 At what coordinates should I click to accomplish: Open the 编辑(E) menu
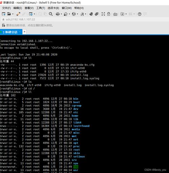(x=18, y=8)
